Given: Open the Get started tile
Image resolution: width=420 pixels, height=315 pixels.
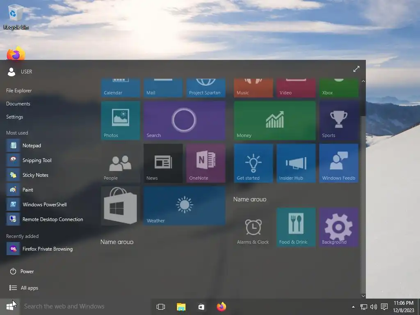Looking at the screenshot, I should tap(253, 163).
